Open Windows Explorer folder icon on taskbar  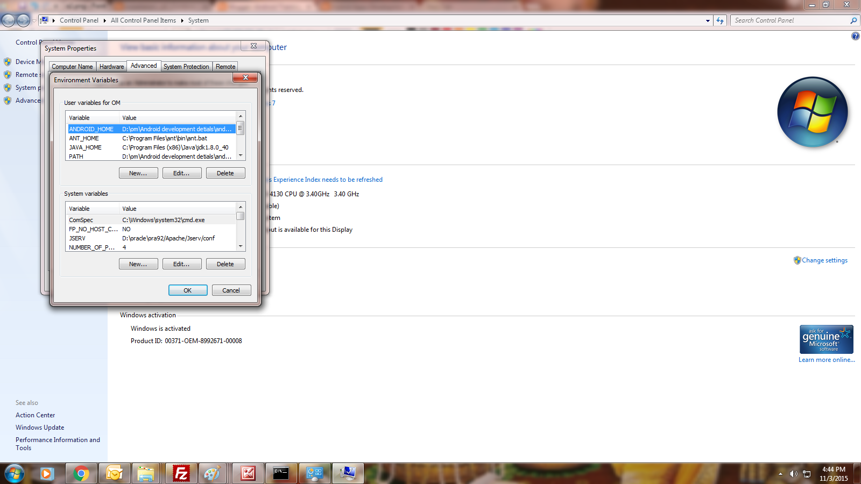[147, 473]
